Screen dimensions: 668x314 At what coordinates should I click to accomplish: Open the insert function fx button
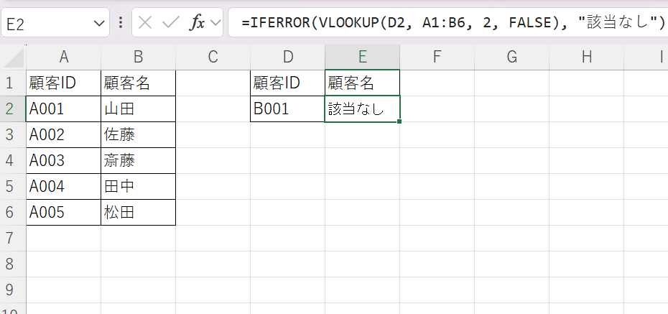coord(197,22)
